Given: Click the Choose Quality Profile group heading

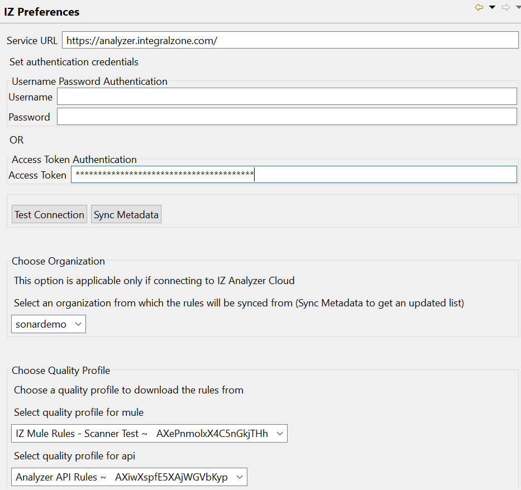Looking at the screenshot, I should [x=61, y=371].
